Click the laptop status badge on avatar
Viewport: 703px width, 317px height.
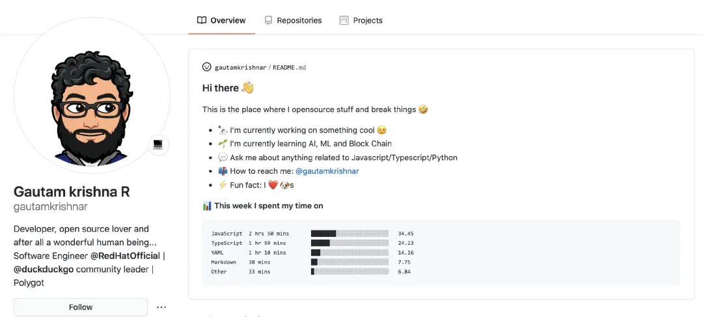click(x=158, y=145)
